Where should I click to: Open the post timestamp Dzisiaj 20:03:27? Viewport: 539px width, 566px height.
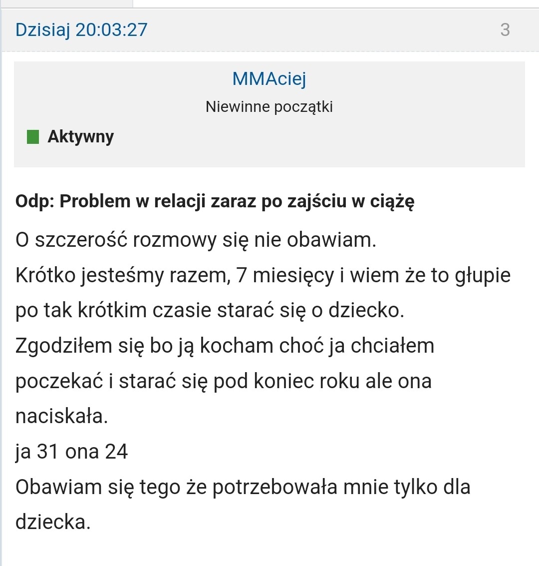tap(81, 30)
